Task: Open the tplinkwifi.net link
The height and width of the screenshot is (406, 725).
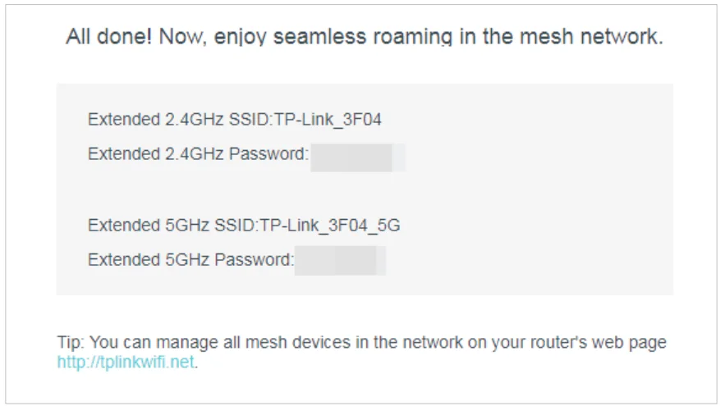Action: (x=126, y=362)
